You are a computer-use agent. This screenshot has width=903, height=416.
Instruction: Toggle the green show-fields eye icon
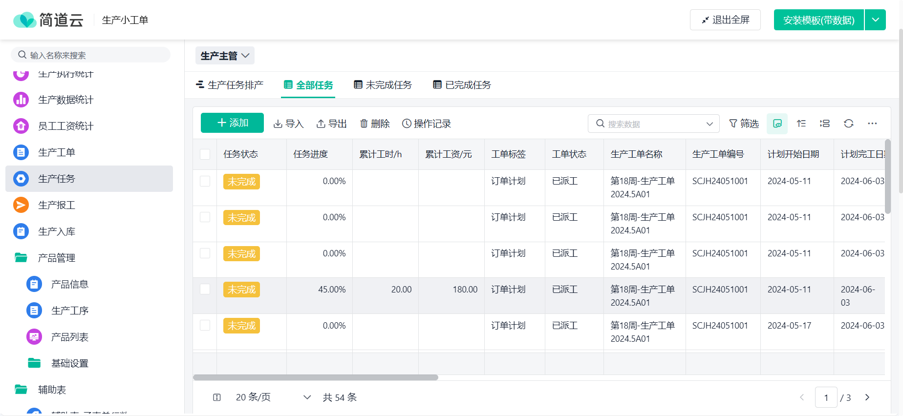[x=777, y=124]
